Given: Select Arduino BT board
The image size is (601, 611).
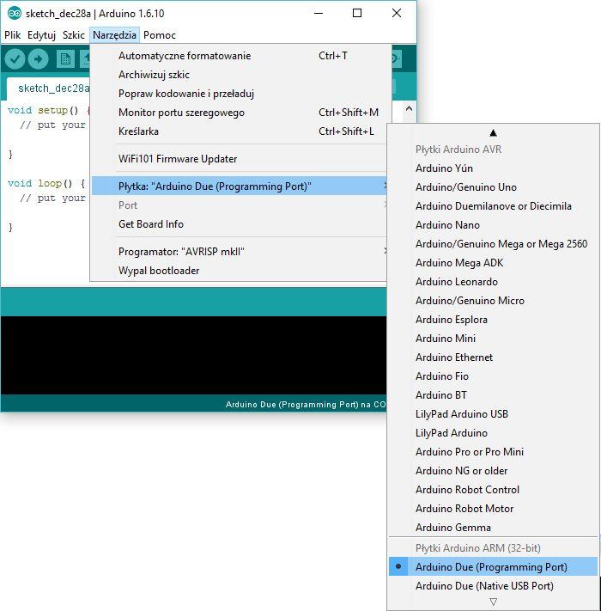Looking at the screenshot, I should [x=493, y=394].
